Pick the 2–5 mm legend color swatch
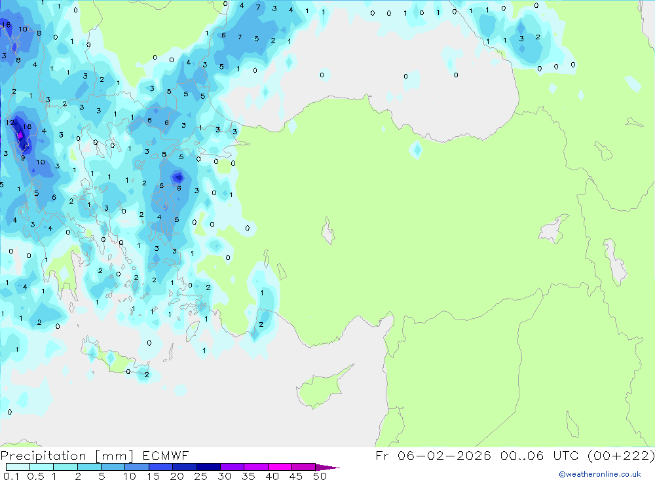Viewport: 655px width, 480px height. [89, 467]
